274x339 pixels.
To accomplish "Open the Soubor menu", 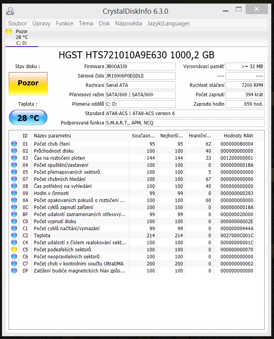I will [x=18, y=23].
